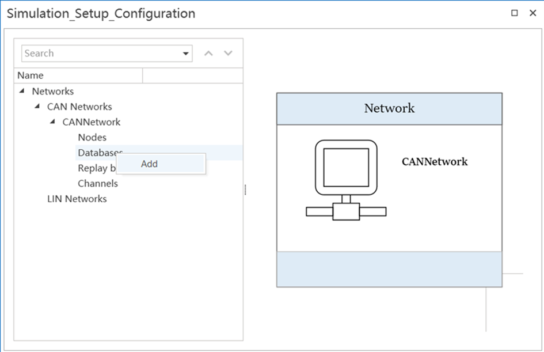
Task: Click the vertical splitter handle between panels
Action: (246, 189)
